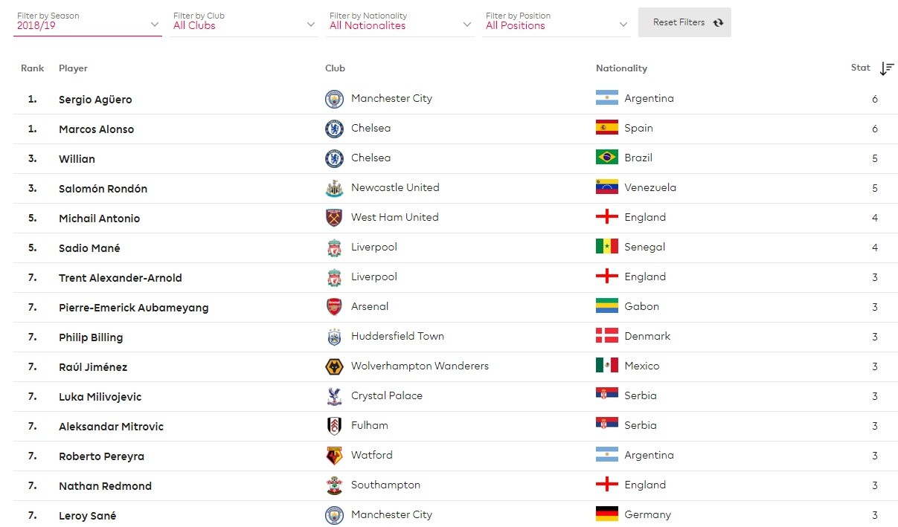Click the Watford club crest icon
This screenshot has height=527, width=898.
[x=334, y=456]
